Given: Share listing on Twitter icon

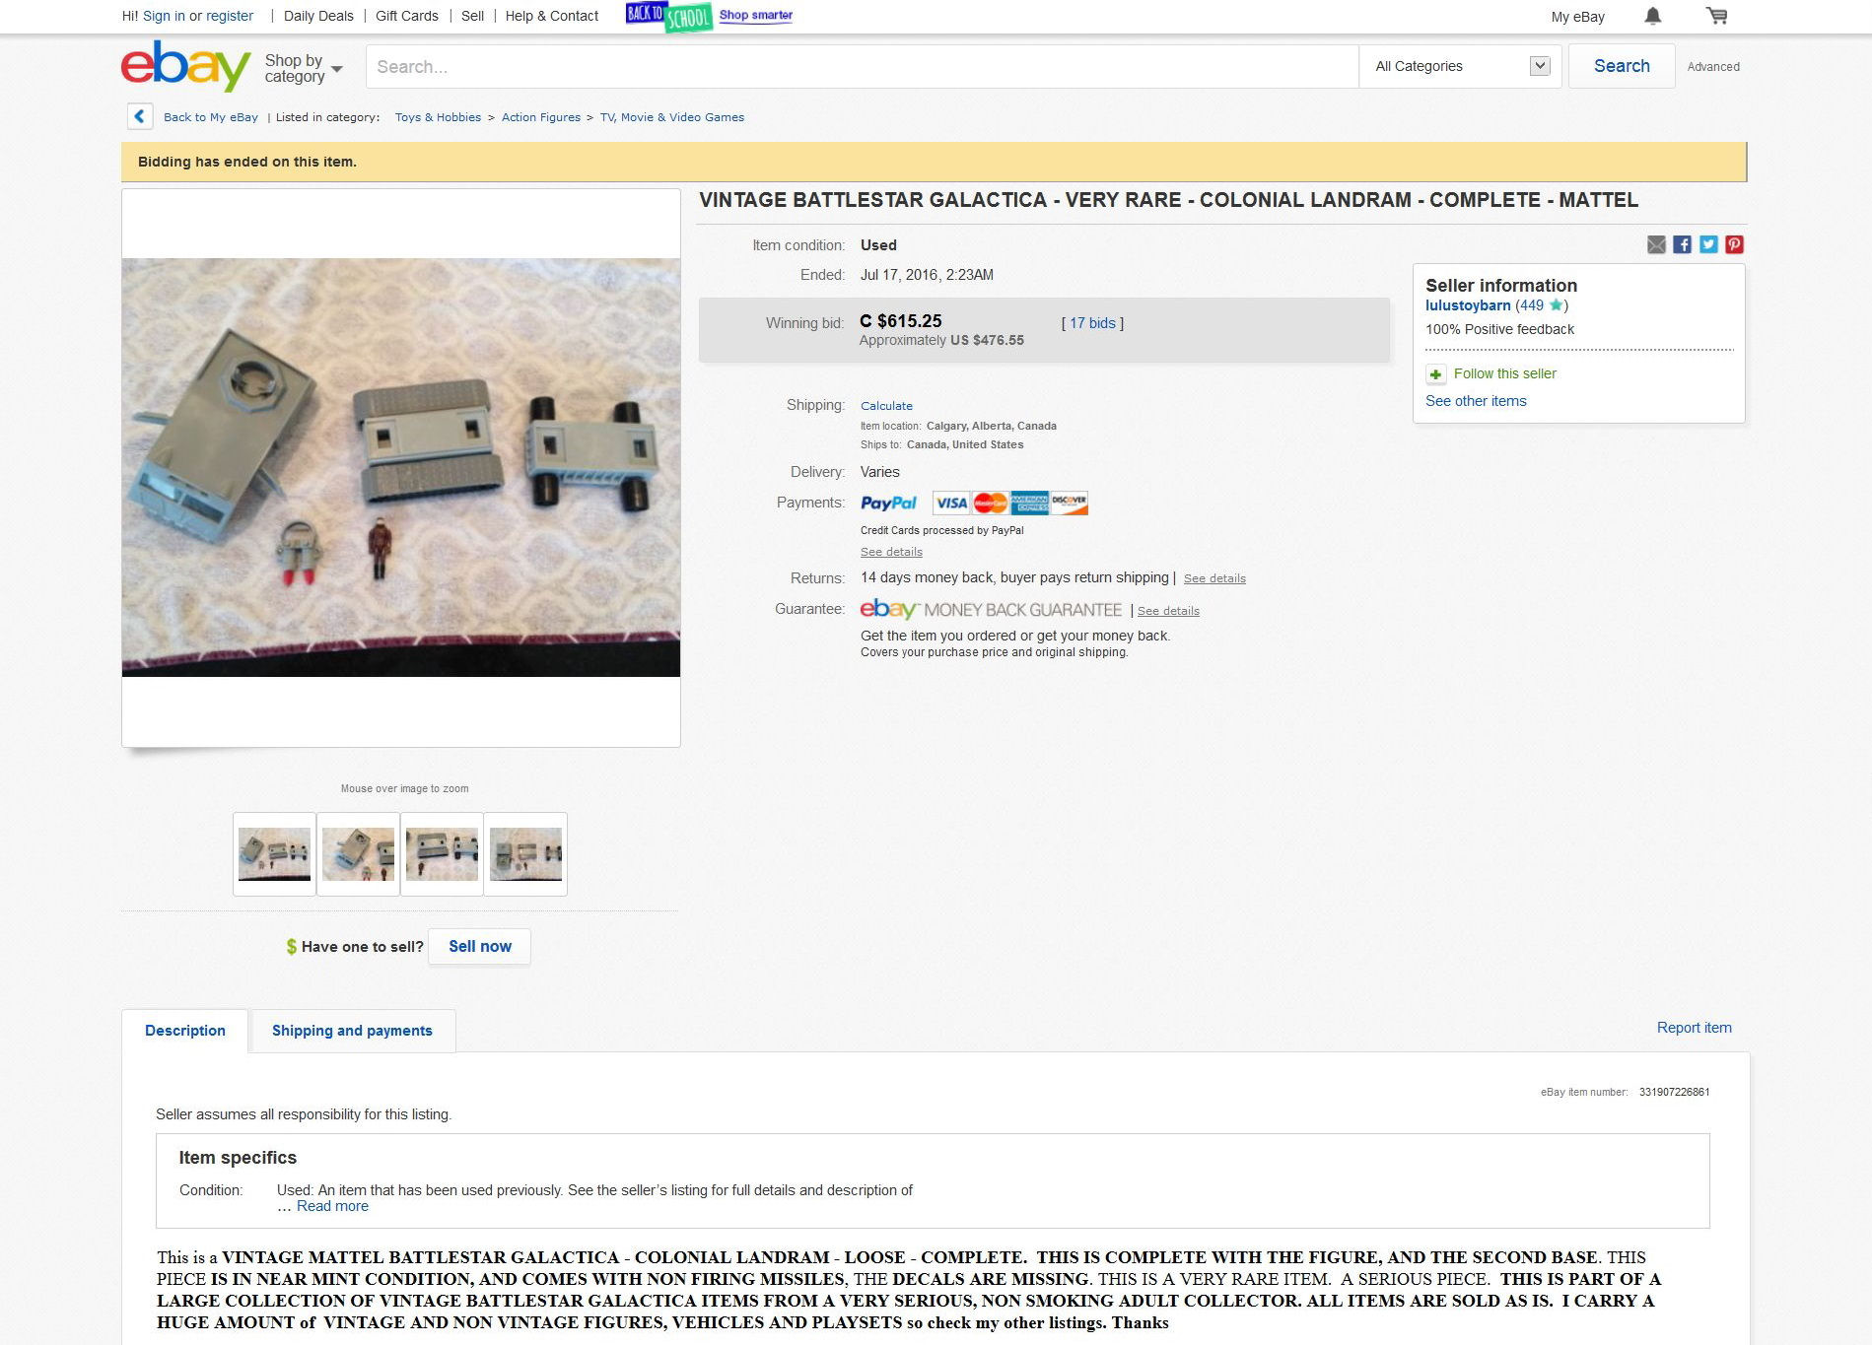Looking at the screenshot, I should tap(1708, 244).
